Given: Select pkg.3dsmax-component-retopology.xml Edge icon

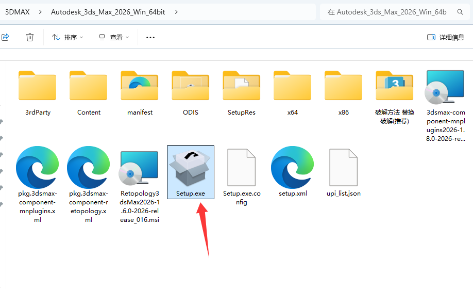Looking at the screenshot, I should pyautogui.click(x=89, y=167).
